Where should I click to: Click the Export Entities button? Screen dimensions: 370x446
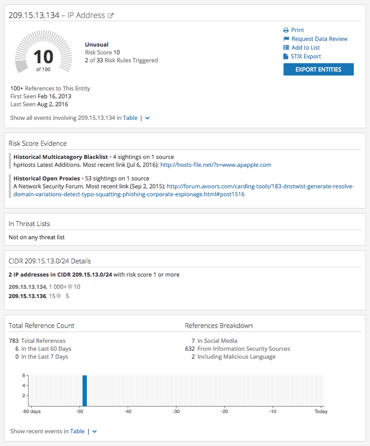(x=318, y=70)
